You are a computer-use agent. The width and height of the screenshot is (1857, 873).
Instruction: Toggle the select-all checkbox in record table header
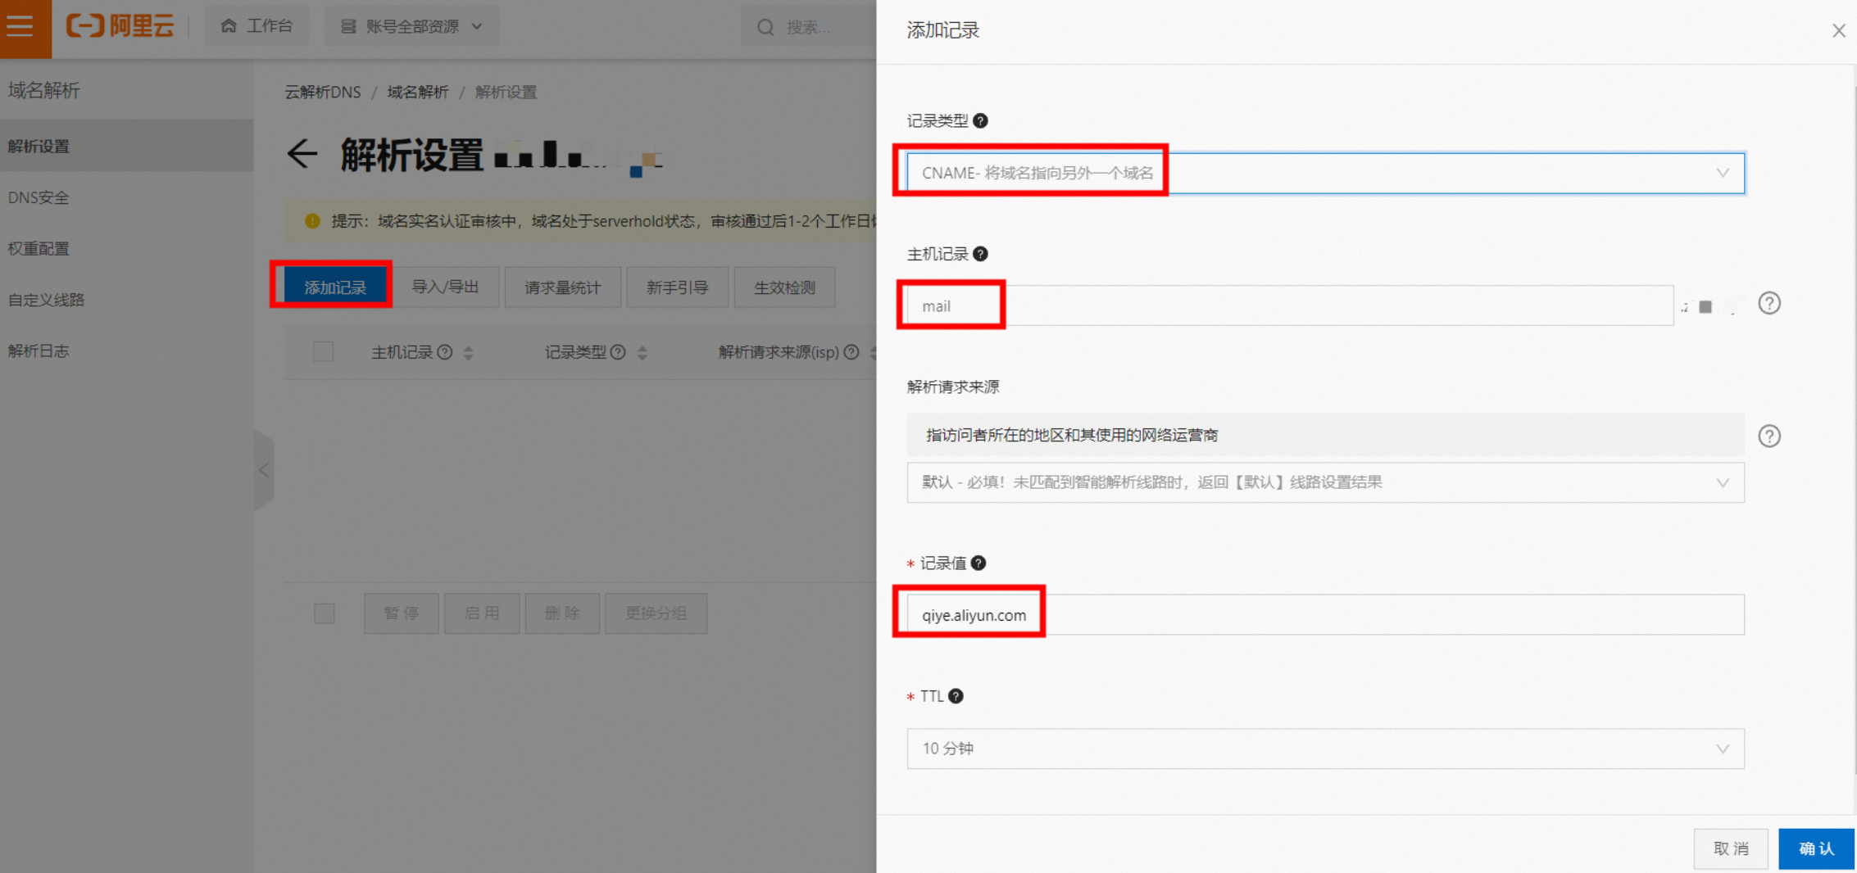point(323,351)
